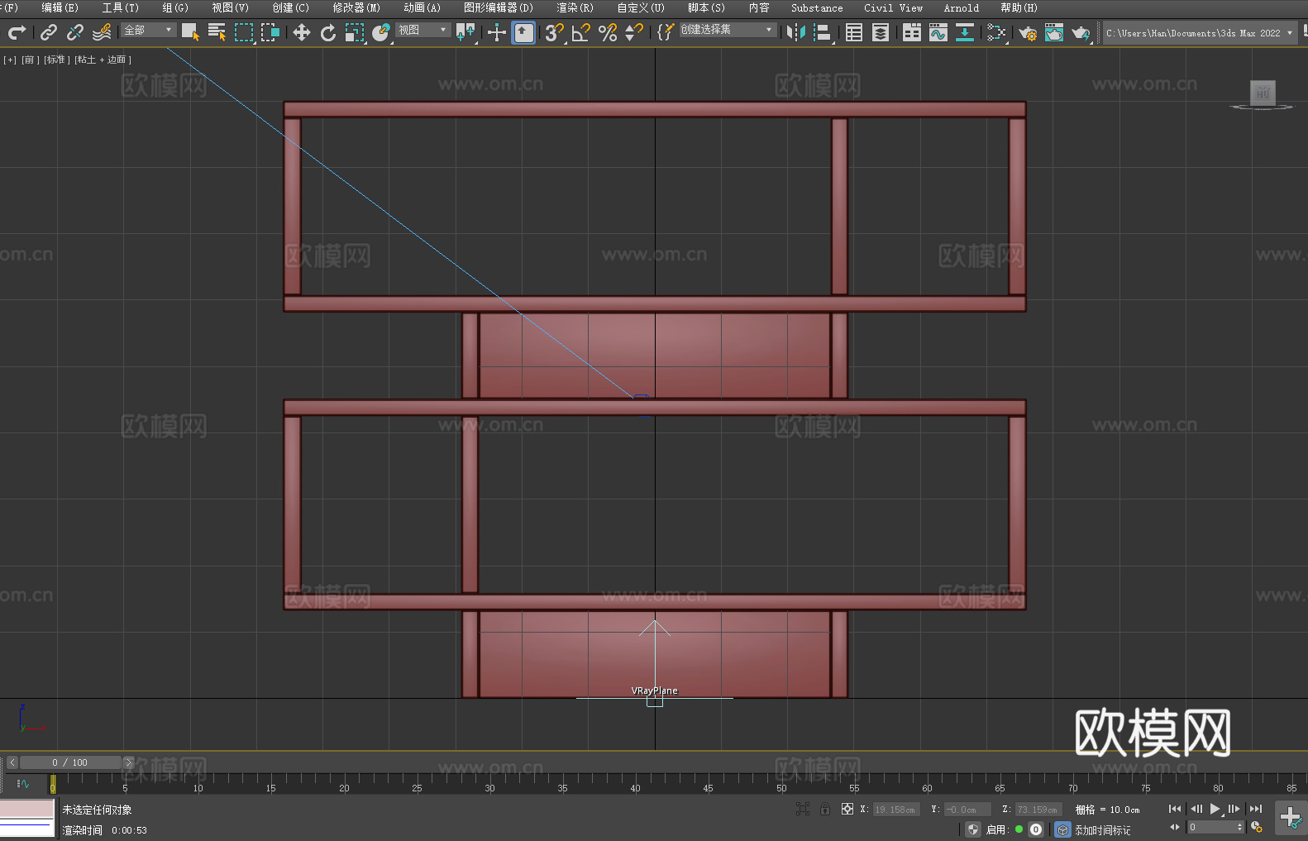Select the Unlink selection tool
The image size is (1308, 841).
pyautogui.click(x=75, y=32)
